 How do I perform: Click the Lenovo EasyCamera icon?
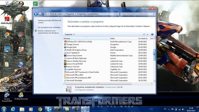pos(65,55)
